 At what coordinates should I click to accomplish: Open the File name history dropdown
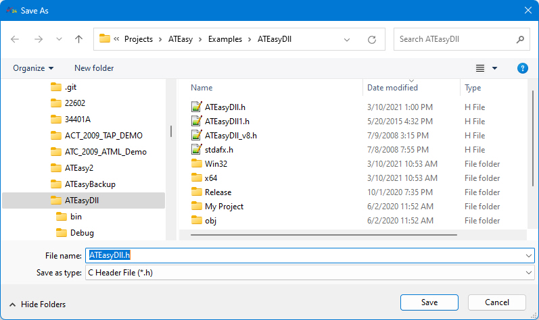[x=528, y=255]
